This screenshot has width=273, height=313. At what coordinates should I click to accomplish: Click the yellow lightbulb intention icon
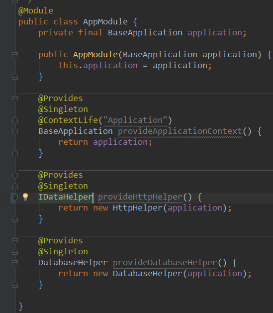pos(25,197)
